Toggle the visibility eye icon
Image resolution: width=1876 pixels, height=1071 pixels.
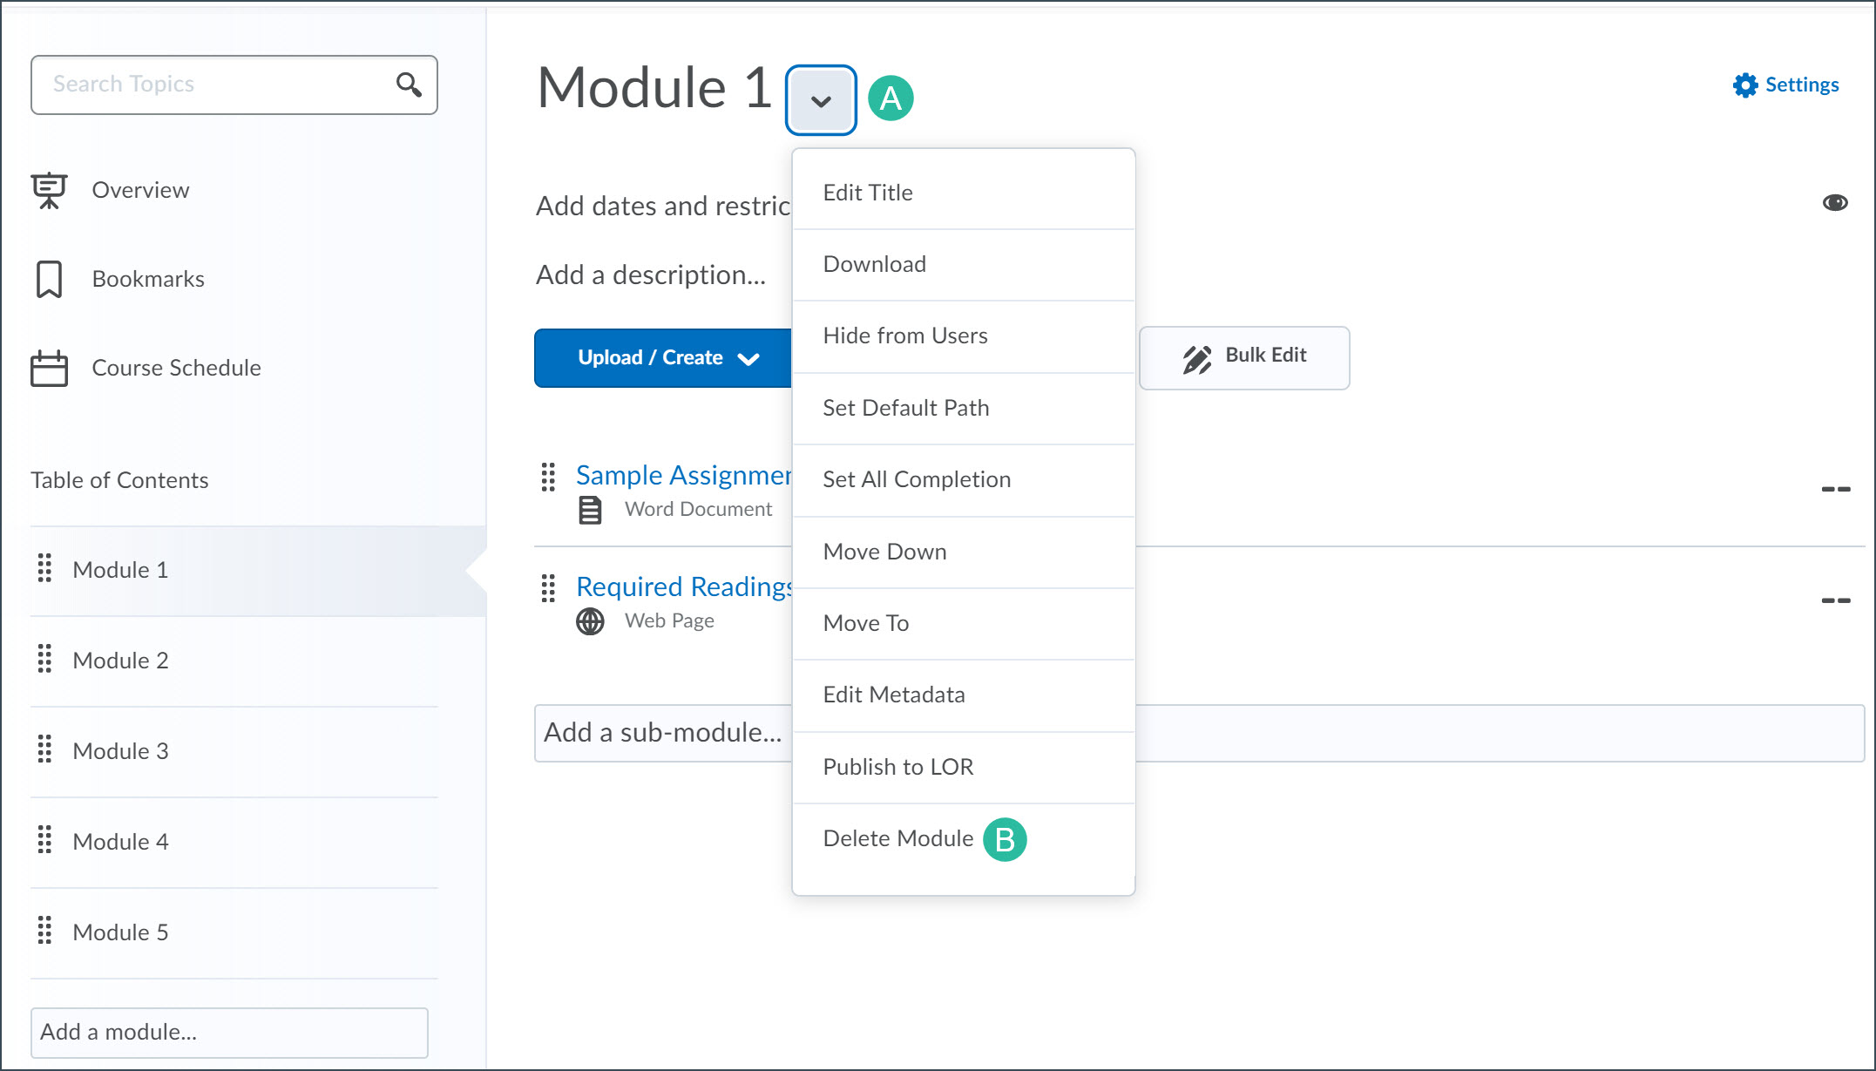1836,202
